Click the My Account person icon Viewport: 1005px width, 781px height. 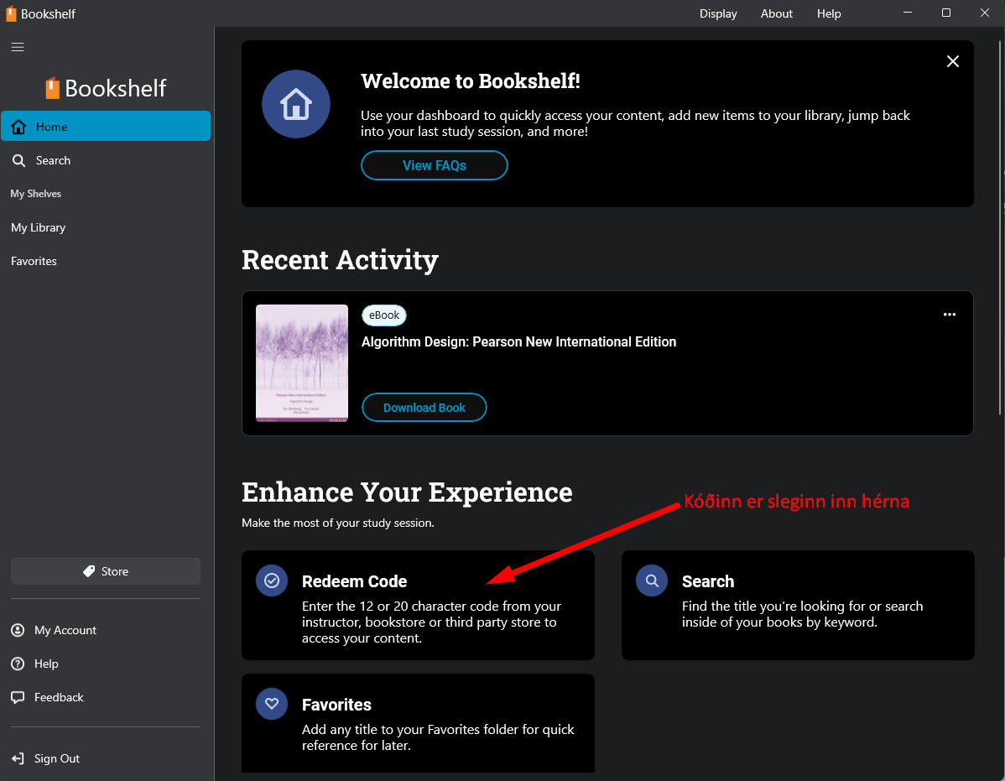tap(18, 630)
